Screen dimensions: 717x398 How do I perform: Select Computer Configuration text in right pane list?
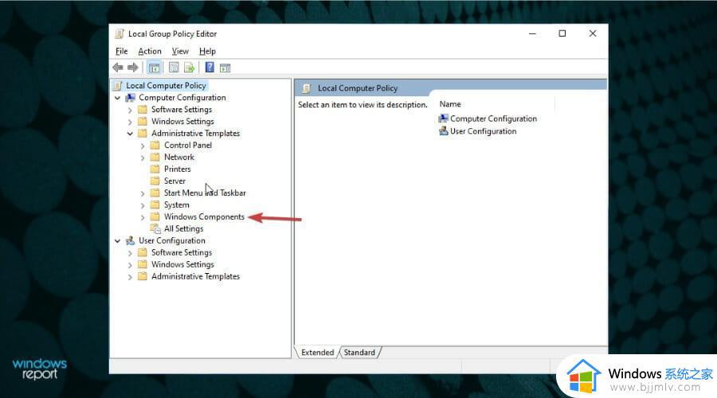pos(493,119)
